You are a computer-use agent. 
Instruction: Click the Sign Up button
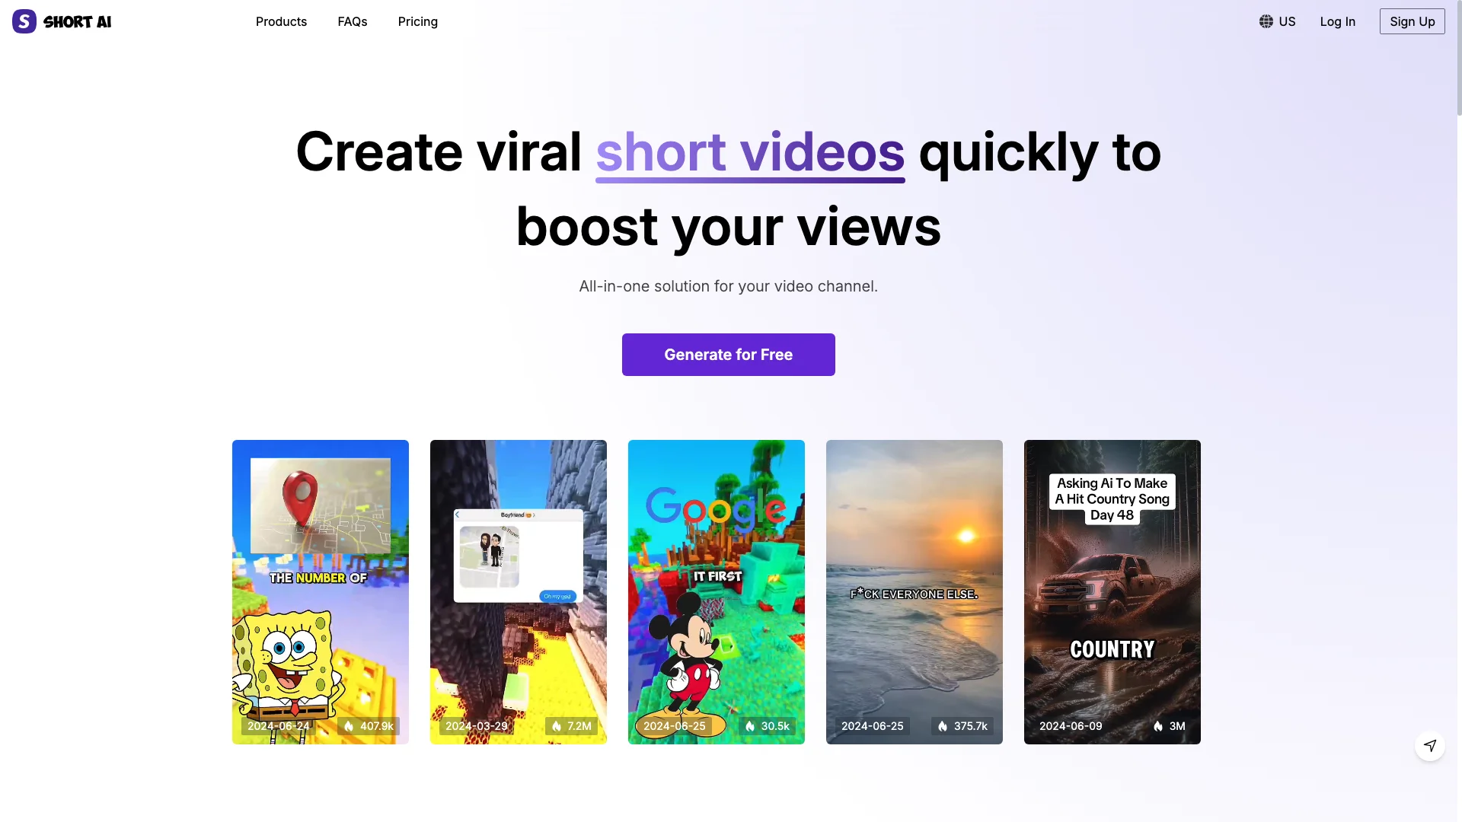(x=1413, y=21)
